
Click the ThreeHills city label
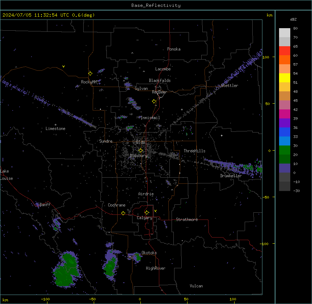tap(194, 151)
